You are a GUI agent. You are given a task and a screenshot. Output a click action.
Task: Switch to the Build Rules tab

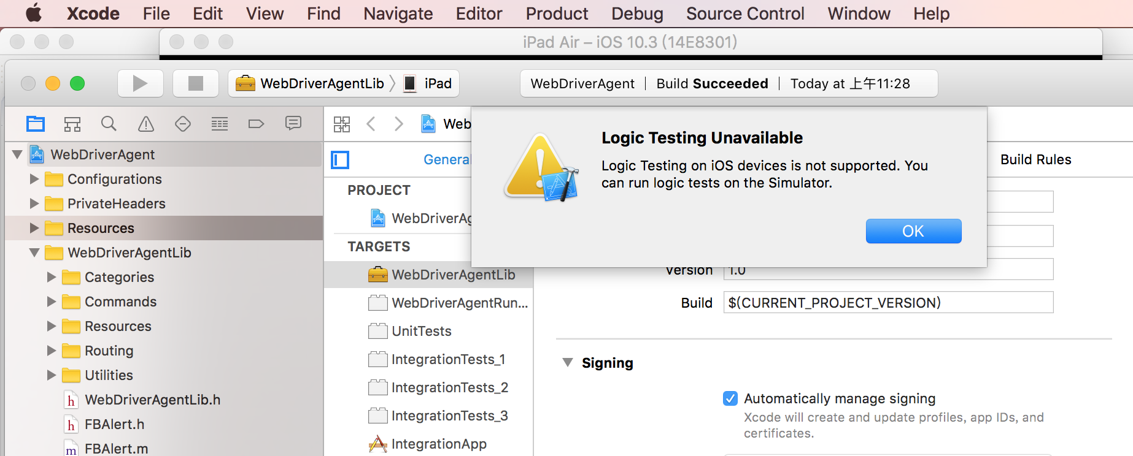coord(1035,159)
